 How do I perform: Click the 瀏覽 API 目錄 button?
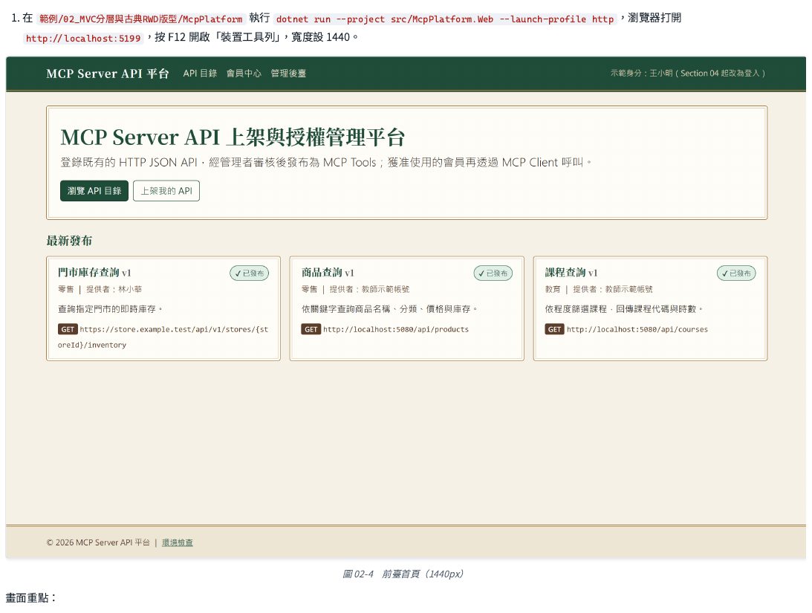(94, 191)
